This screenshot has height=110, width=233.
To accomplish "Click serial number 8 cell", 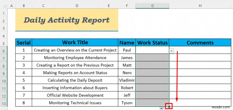I will (24, 103).
